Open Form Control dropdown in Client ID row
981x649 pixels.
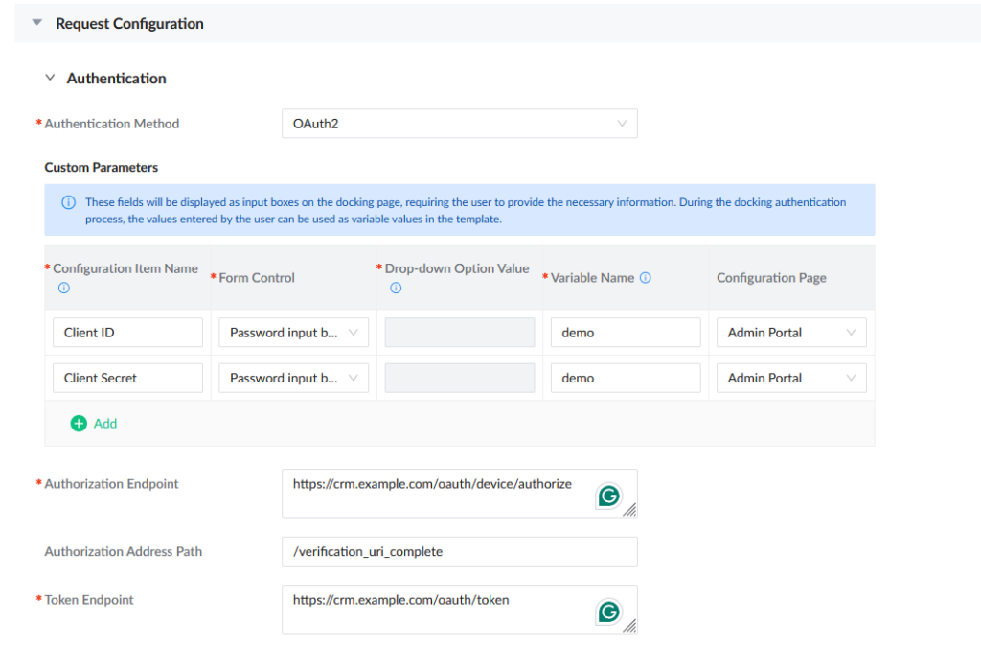tap(293, 333)
